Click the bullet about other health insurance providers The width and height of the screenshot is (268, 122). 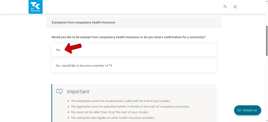[x=113, y=118]
